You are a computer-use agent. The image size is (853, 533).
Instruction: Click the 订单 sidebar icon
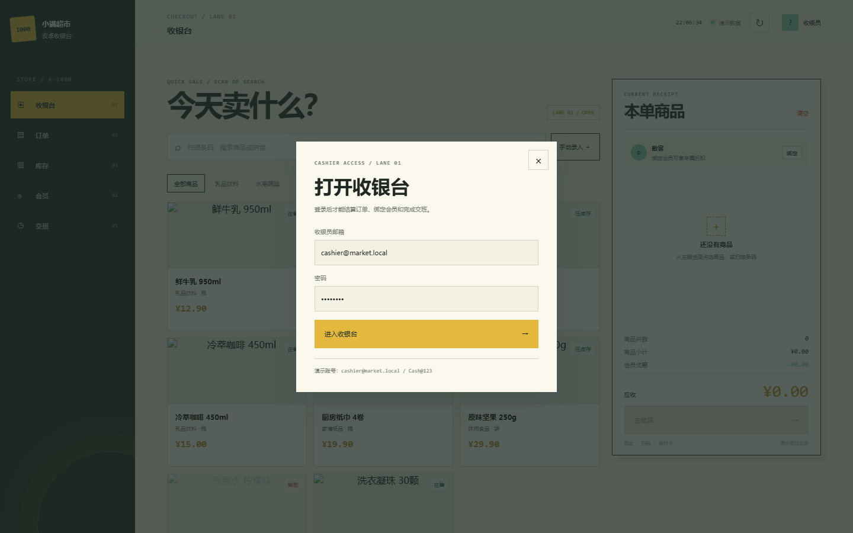(21, 135)
